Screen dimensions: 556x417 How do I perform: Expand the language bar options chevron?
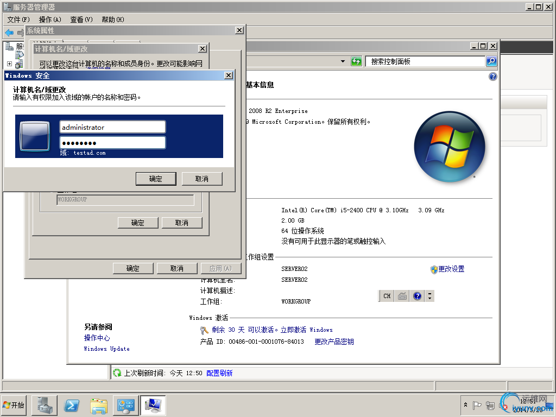click(x=429, y=296)
